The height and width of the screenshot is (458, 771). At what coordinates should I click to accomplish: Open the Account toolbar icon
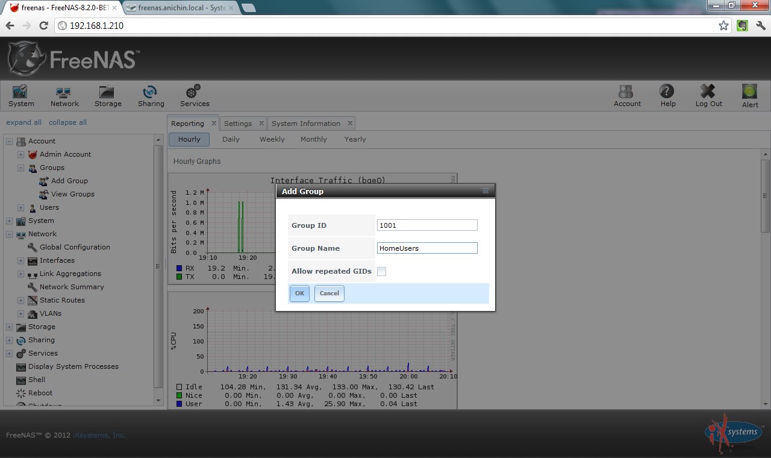coord(627,96)
